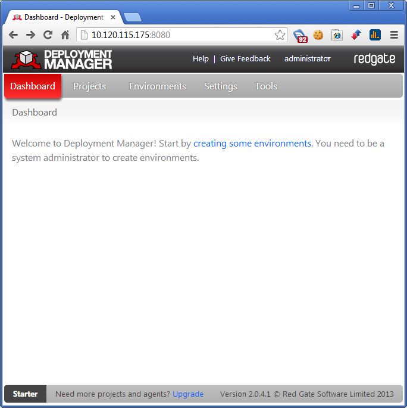
Task: Switch to the Projects tab
Action: pyautogui.click(x=89, y=86)
